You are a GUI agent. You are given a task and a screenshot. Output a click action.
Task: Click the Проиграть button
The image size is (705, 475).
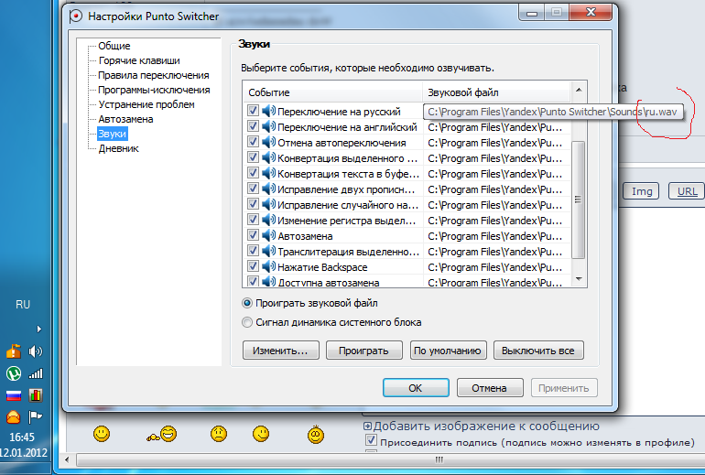point(363,351)
